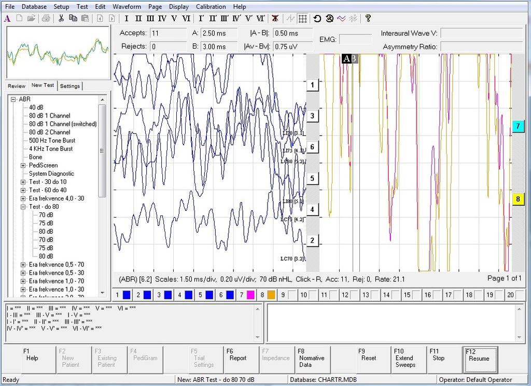Mark trough V' with toolbar button
The width and height of the screenshot is (531, 386).
pos(248,18)
